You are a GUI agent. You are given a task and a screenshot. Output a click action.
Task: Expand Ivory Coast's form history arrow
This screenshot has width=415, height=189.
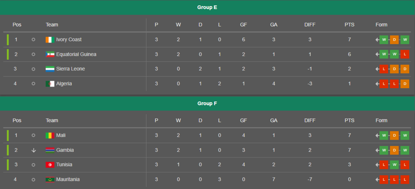[377, 40]
